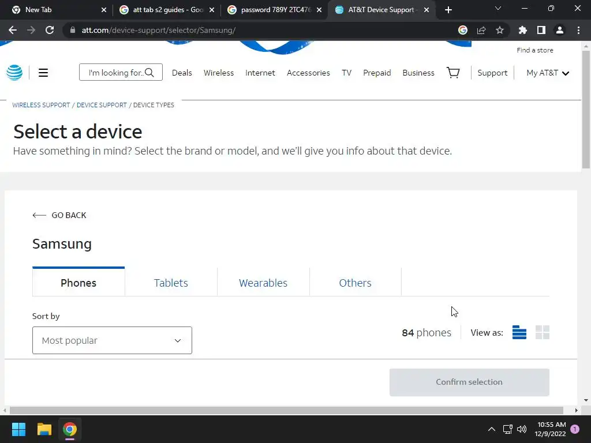Click the vertical page scrollbar thumb
Image resolution: width=591 pixels, height=443 pixels.
click(586, 109)
